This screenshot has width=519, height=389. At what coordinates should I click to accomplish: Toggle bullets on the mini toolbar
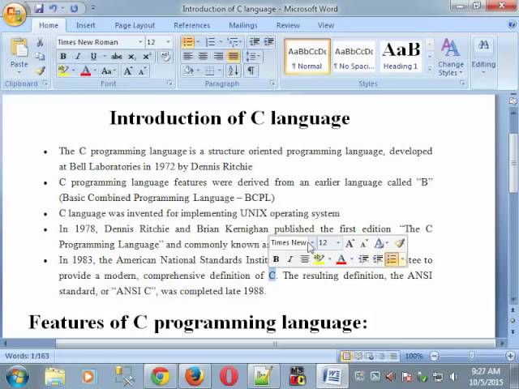pyautogui.click(x=392, y=259)
